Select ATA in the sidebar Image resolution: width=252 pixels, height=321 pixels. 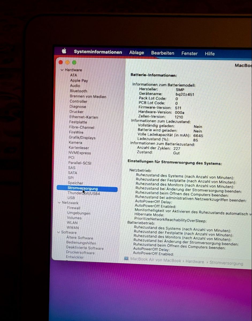[x=73, y=75]
